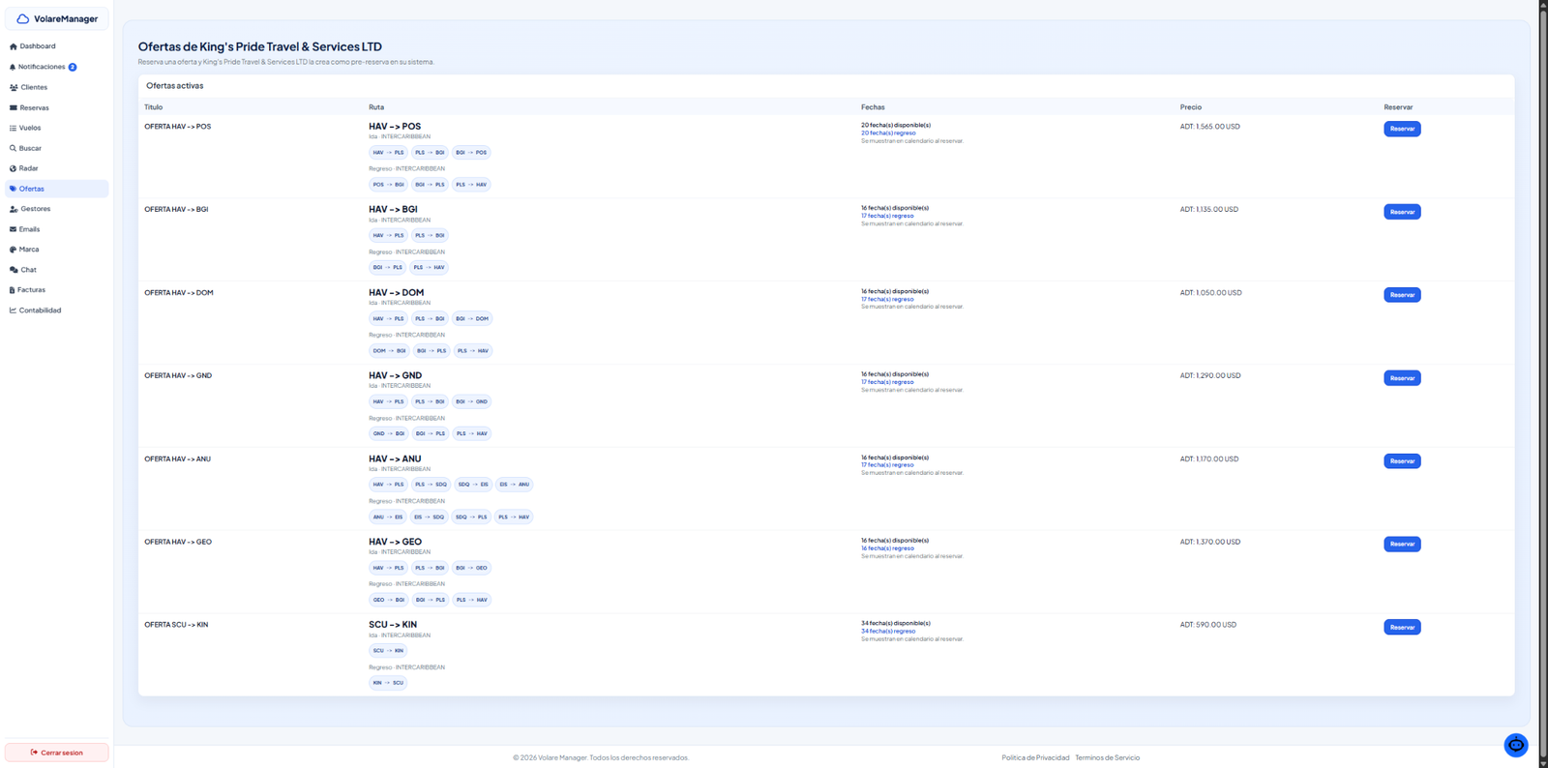This screenshot has width=1548, height=768.
Task: Click the notification count badge
Action: 73,67
